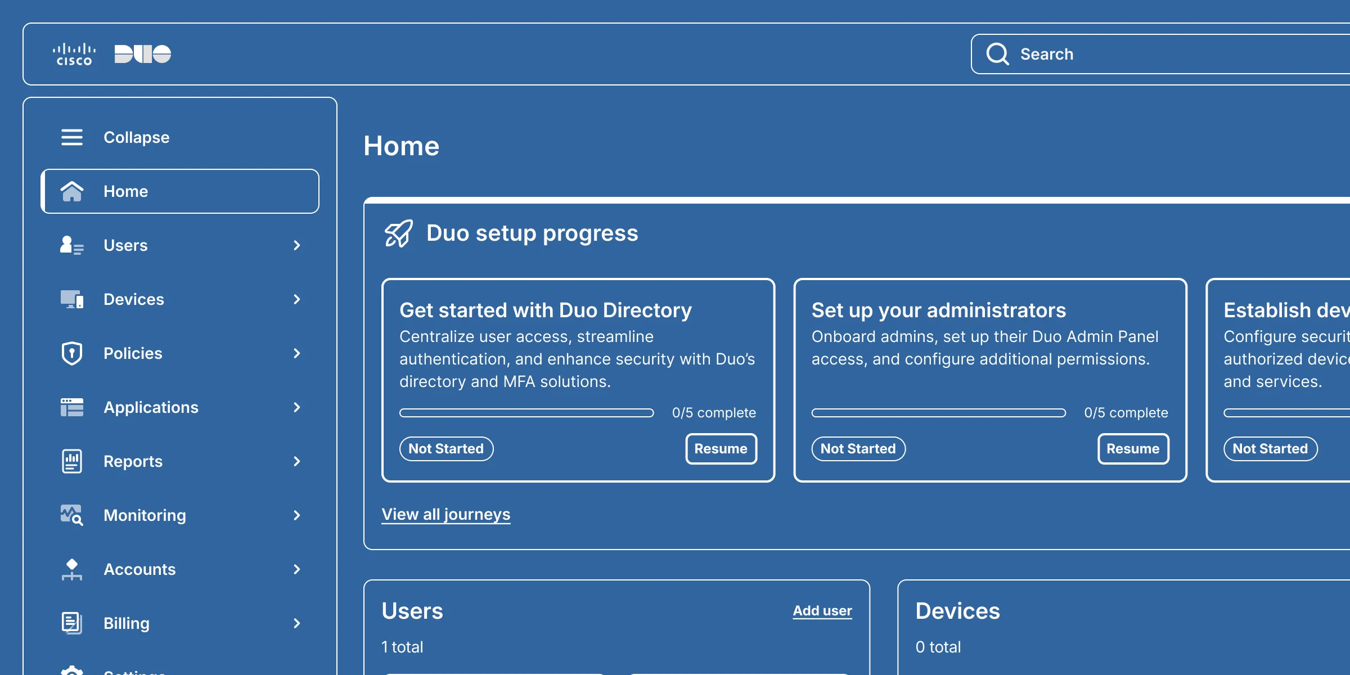Click the Establish dev… card heading
The width and height of the screenshot is (1350, 675).
pos(1286,310)
